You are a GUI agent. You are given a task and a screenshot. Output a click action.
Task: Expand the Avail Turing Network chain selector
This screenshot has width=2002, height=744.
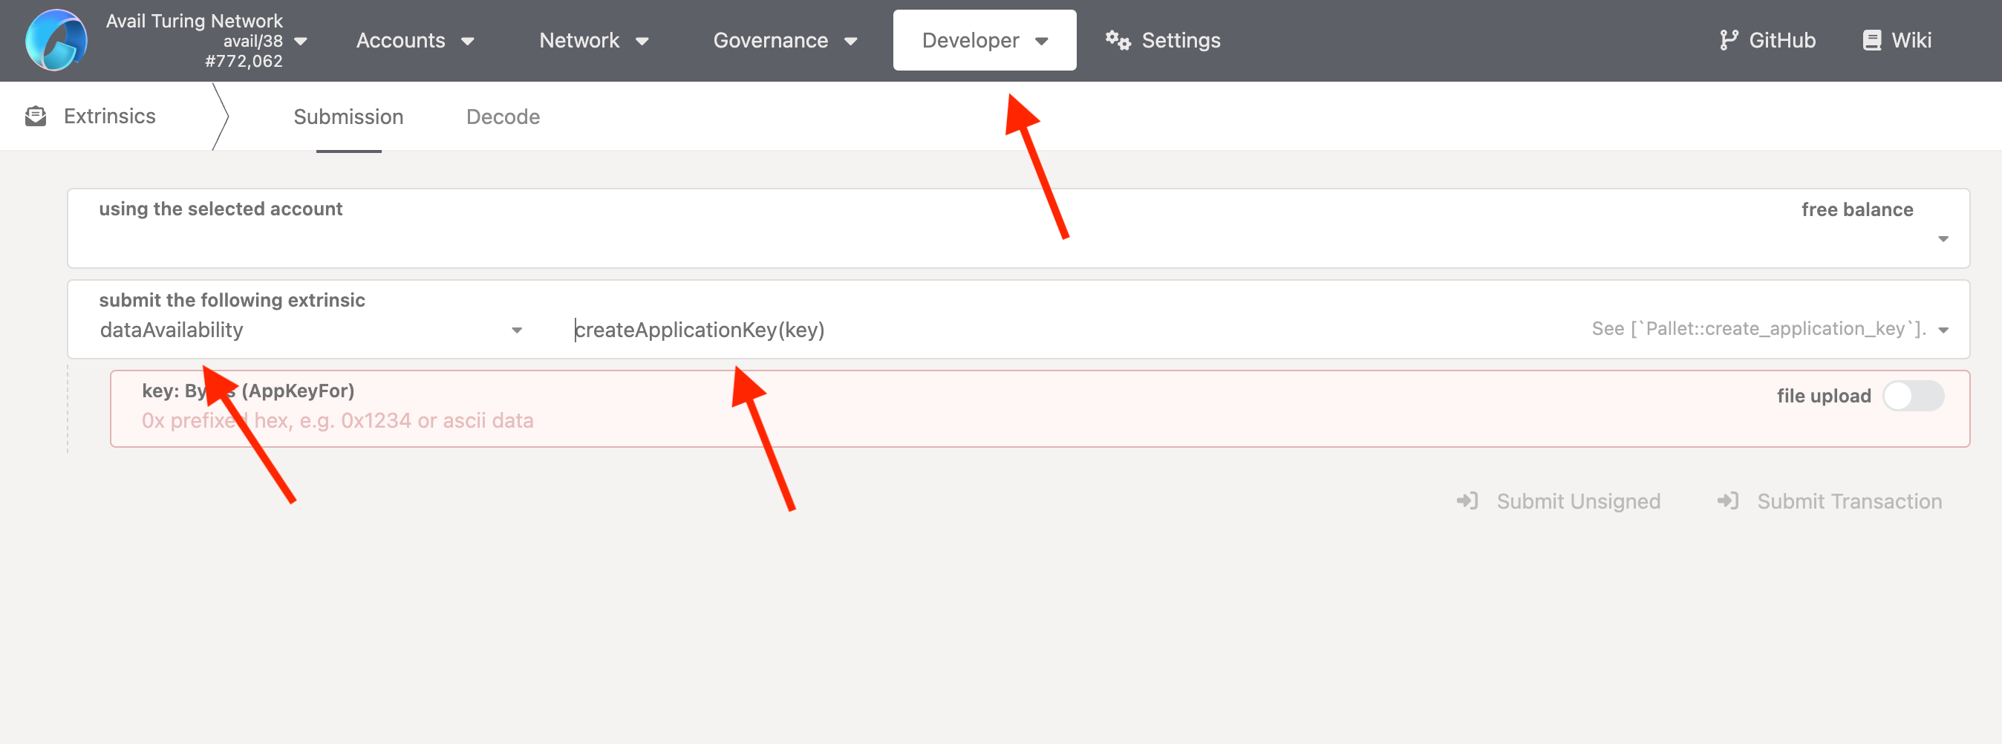click(301, 41)
